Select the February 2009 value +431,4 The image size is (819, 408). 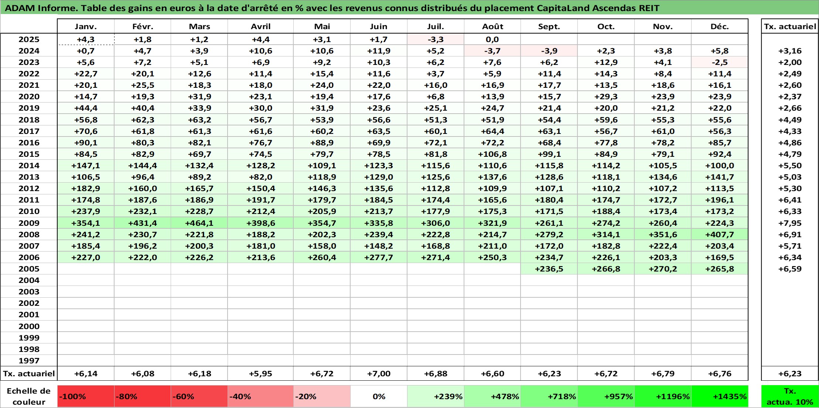click(x=143, y=223)
